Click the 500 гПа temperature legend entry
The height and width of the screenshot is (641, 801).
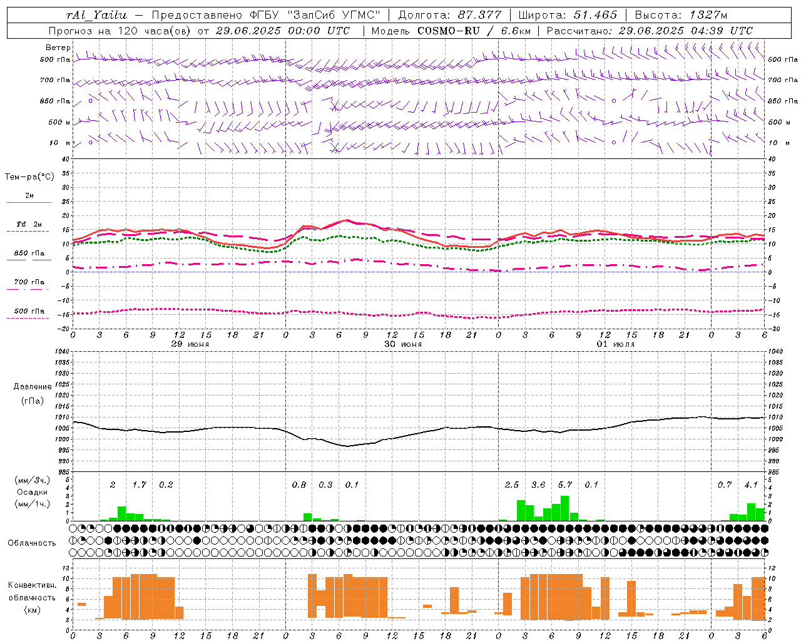pos(29,311)
